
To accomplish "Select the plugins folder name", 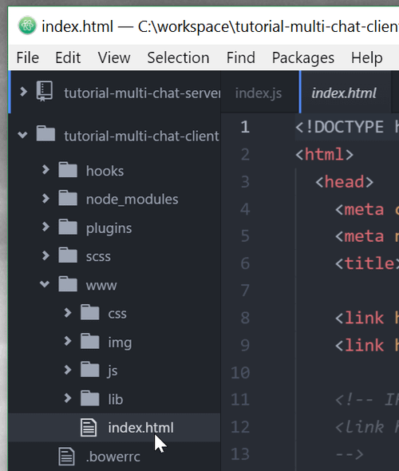I will [109, 228].
